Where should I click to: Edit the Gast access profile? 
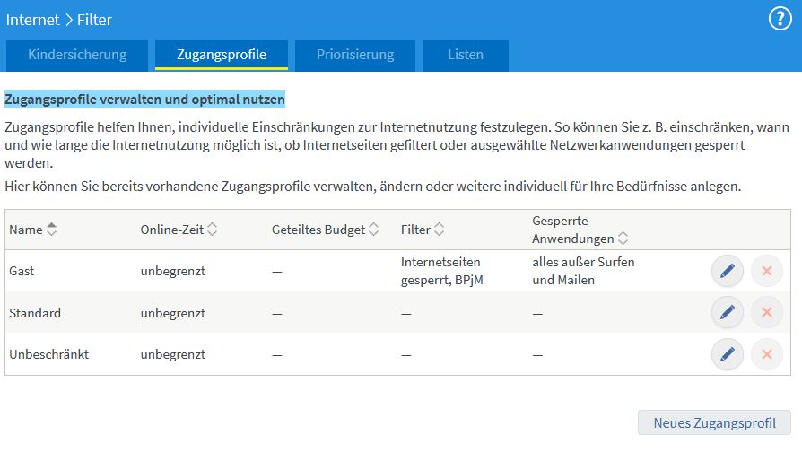point(728,271)
